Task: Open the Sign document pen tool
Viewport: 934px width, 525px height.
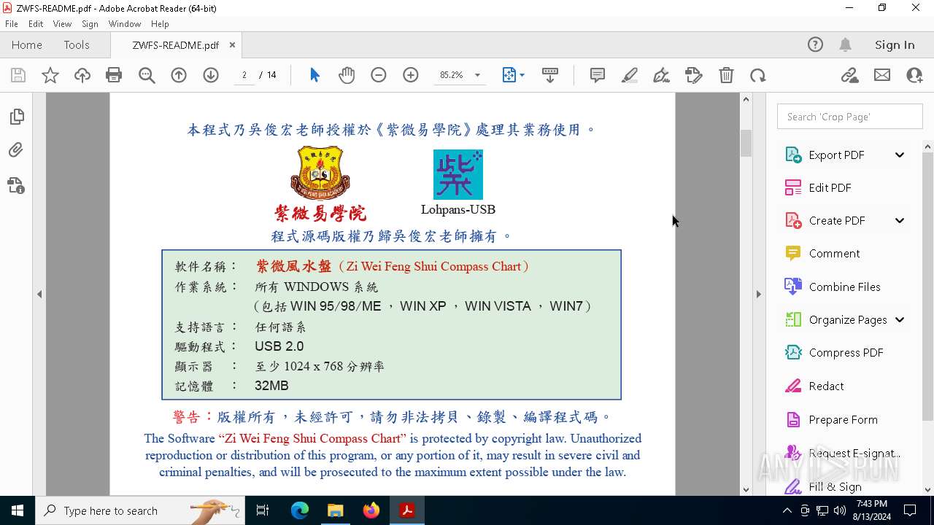Action: pos(662,75)
